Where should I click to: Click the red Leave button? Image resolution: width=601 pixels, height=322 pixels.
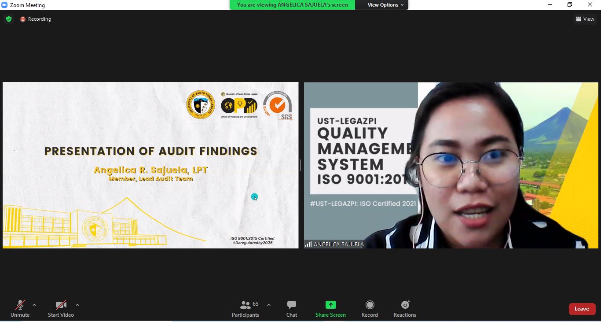click(x=582, y=309)
